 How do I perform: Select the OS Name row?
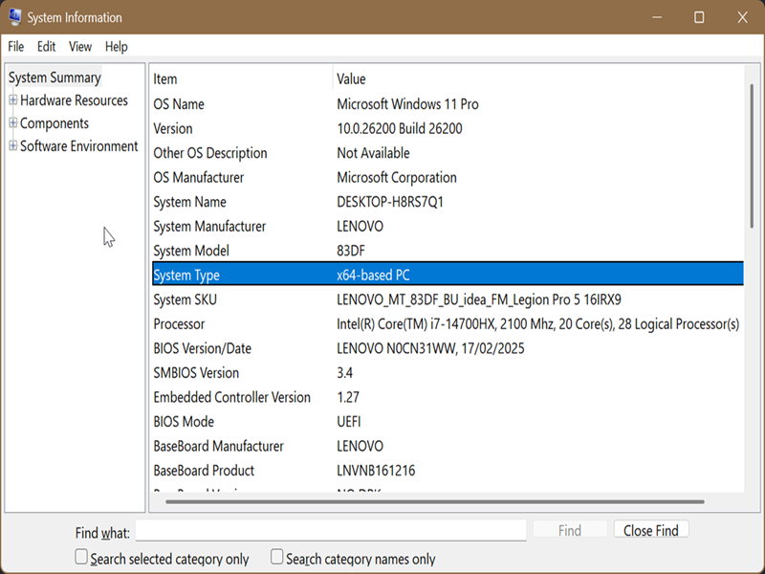(x=448, y=104)
